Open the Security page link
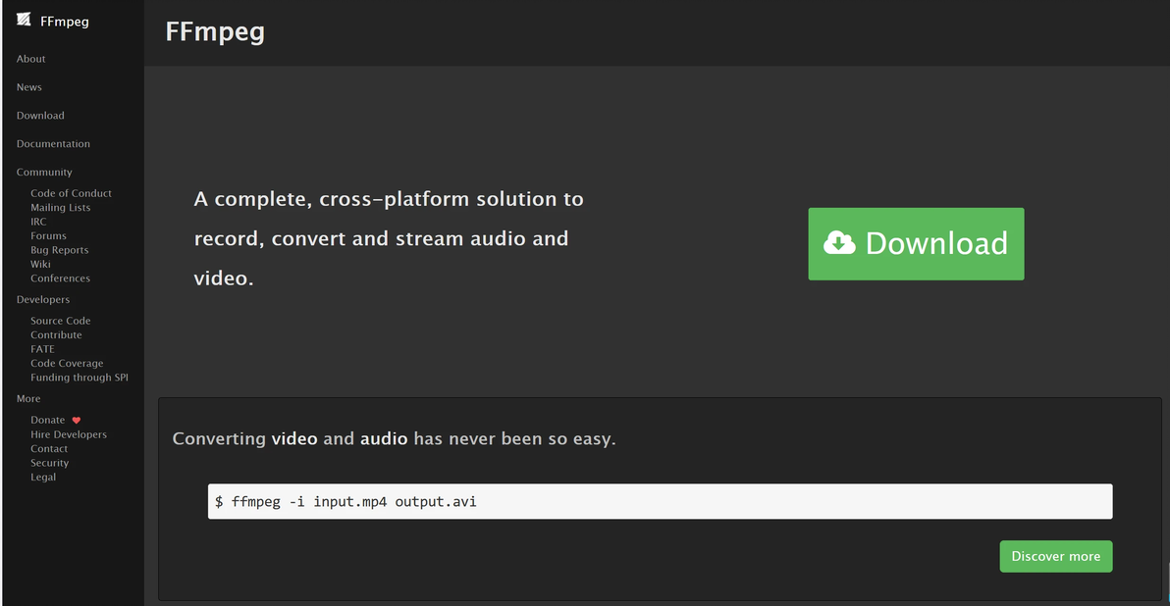This screenshot has height=606, width=1170. [49, 463]
